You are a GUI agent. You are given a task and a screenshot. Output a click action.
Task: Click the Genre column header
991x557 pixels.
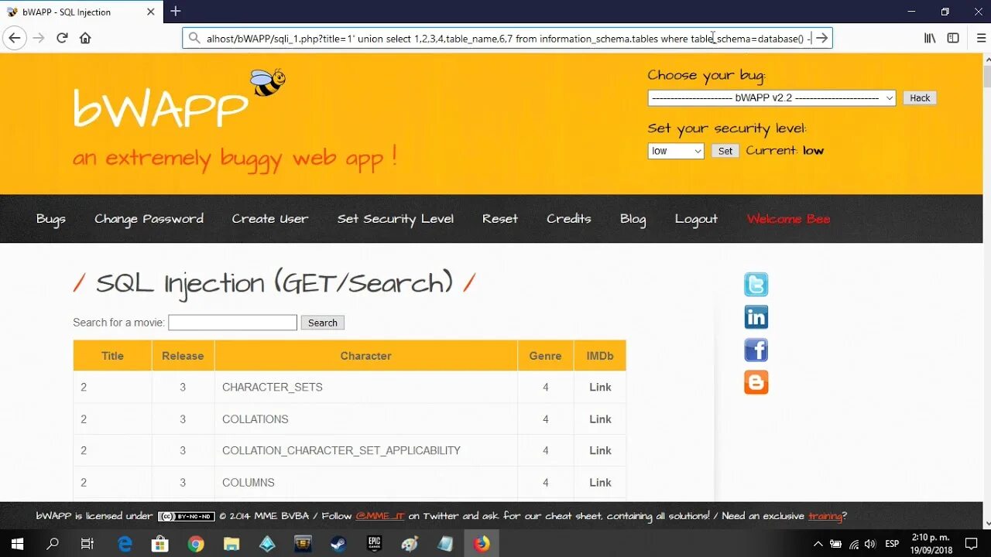pyautogui.click(x=545, y=356)
